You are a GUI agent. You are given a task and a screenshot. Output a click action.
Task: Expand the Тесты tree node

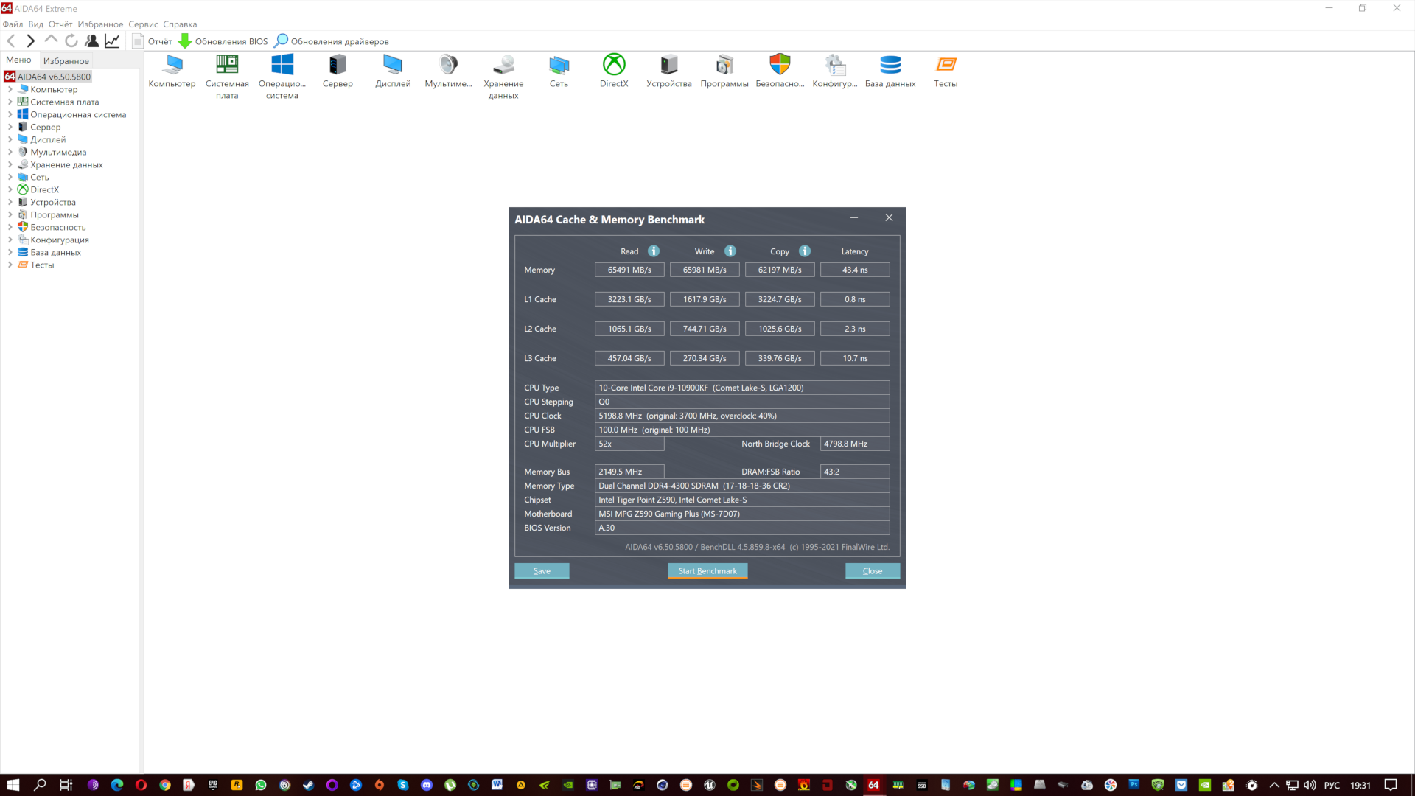coord(10,265)
